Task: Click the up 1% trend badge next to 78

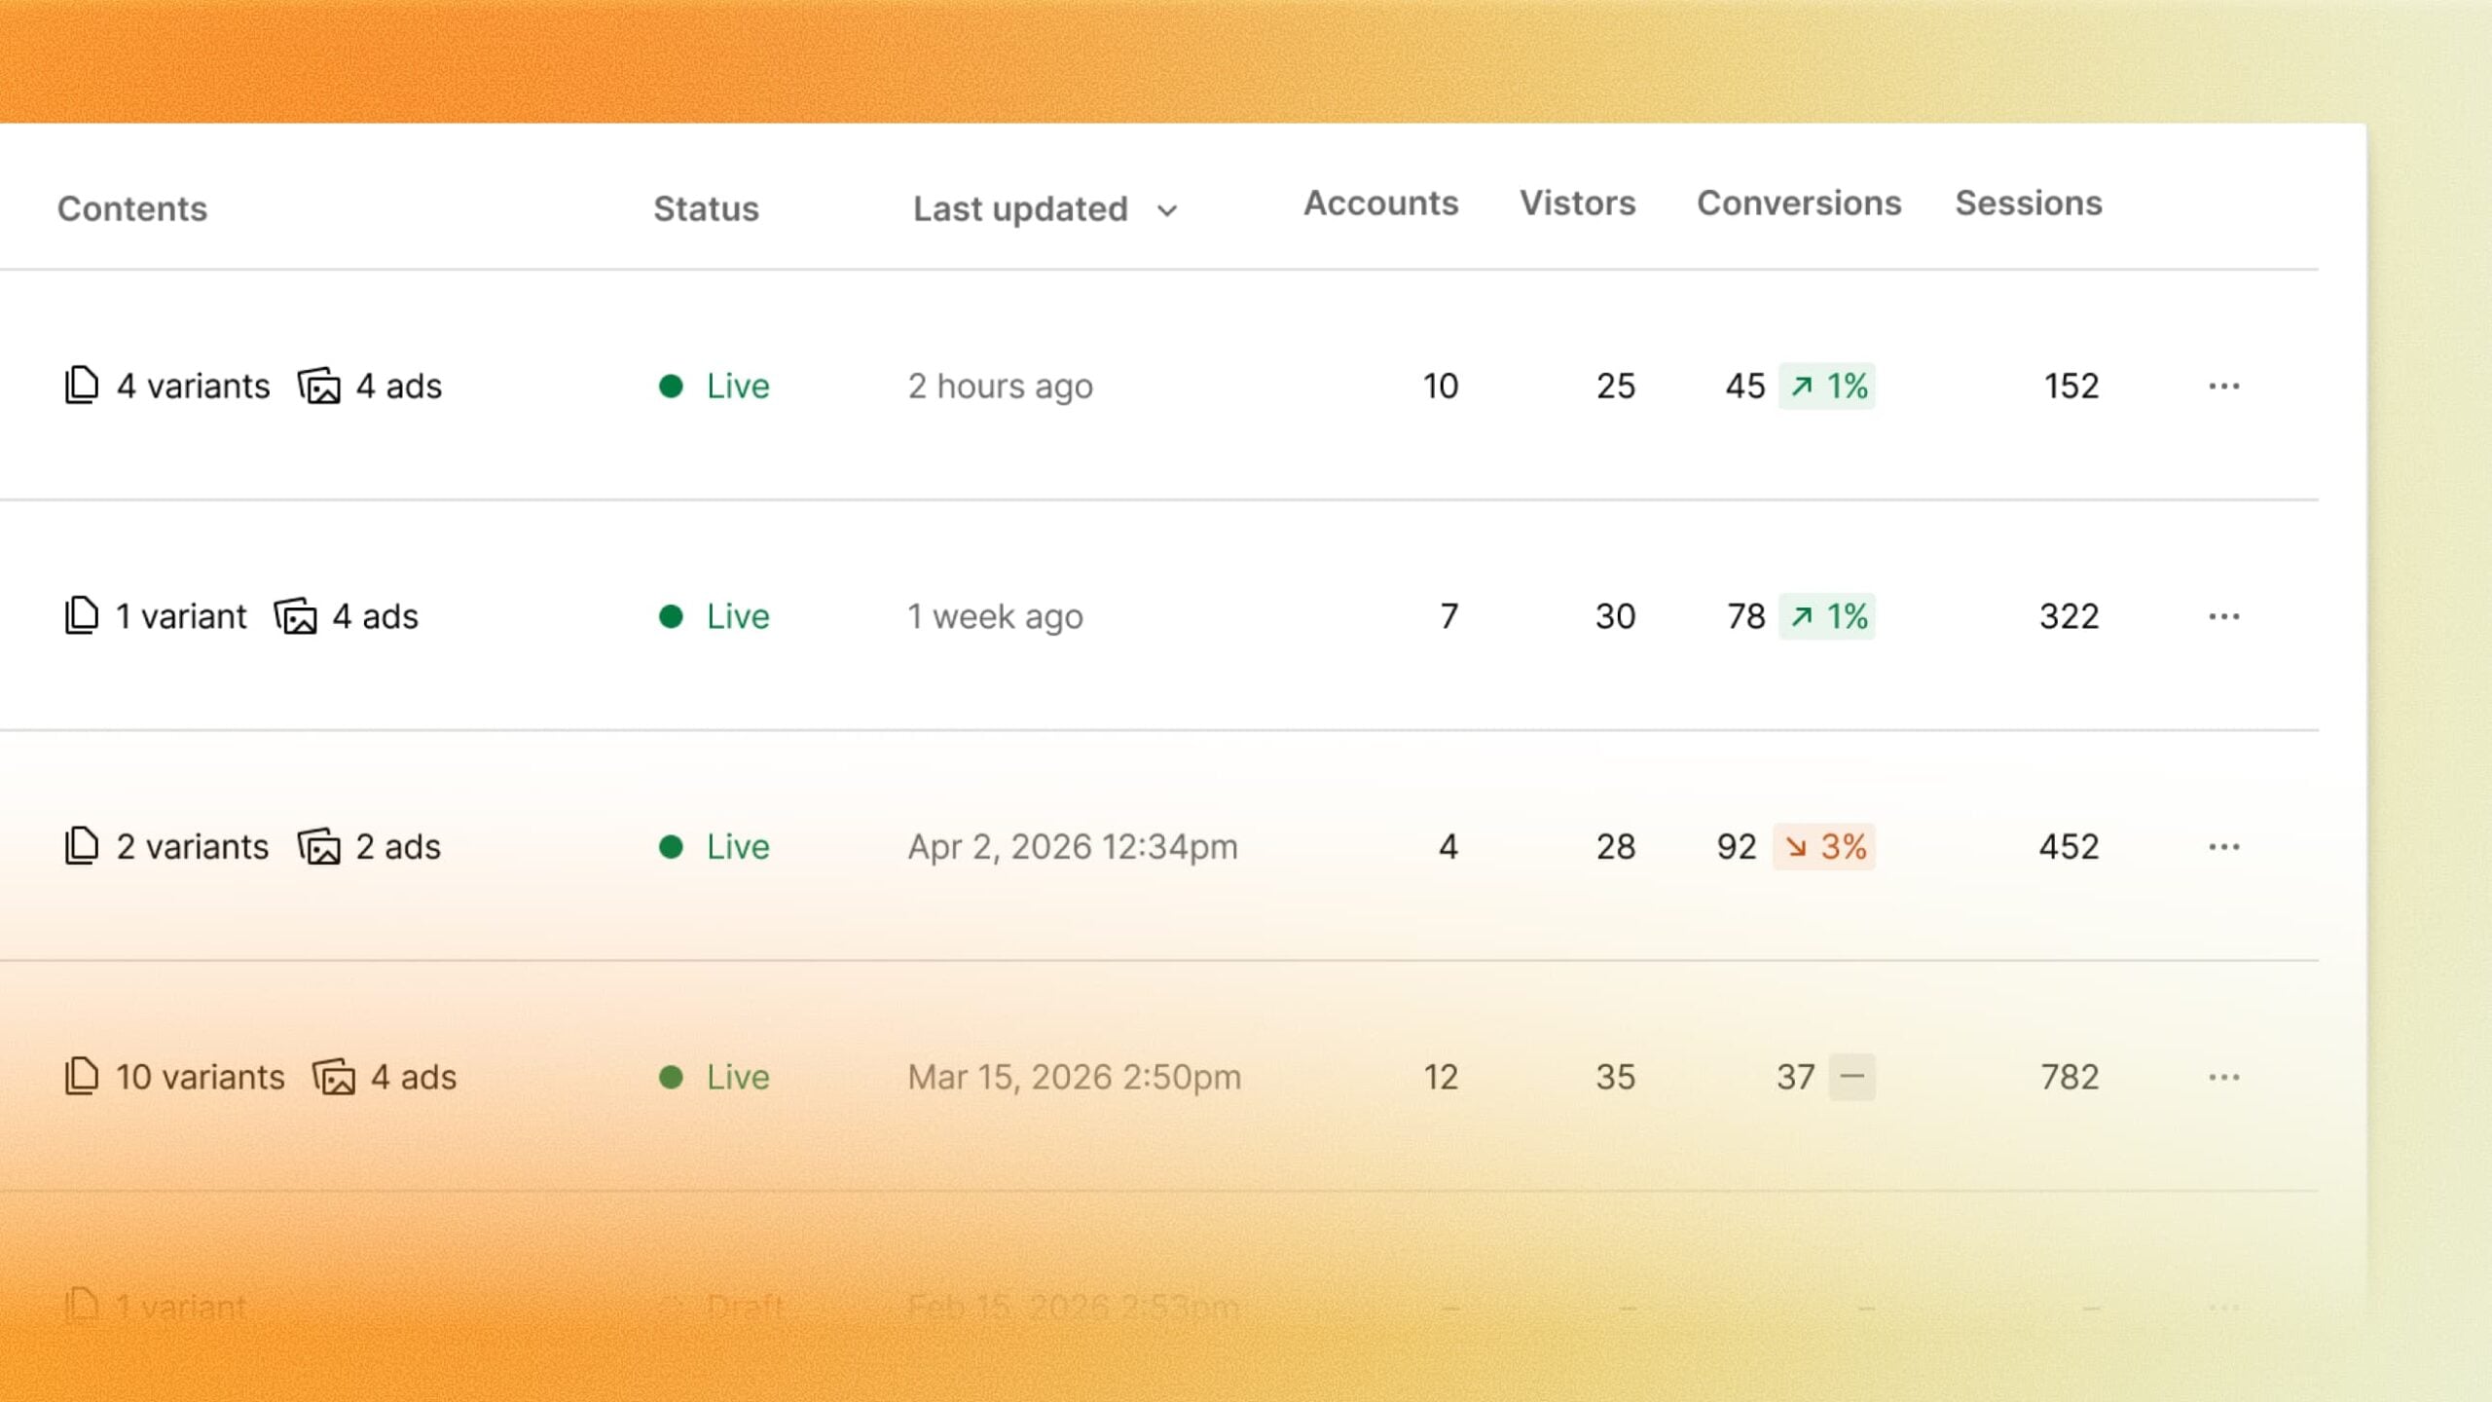Action: tap(1827, 615)
